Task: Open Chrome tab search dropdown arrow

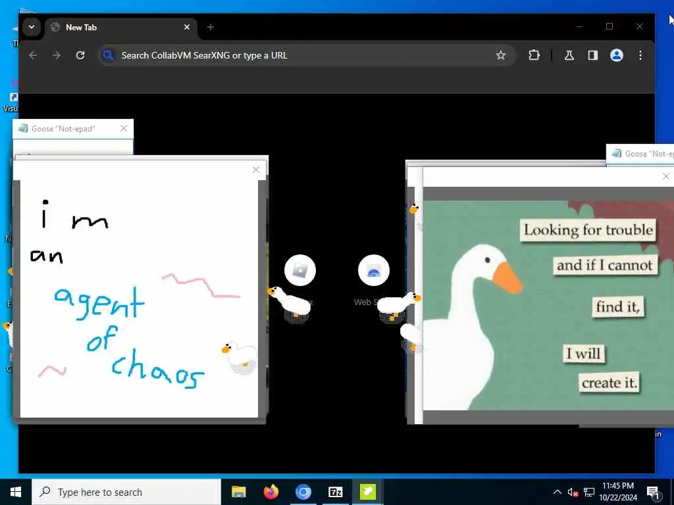Action: (x=32, y=27)
